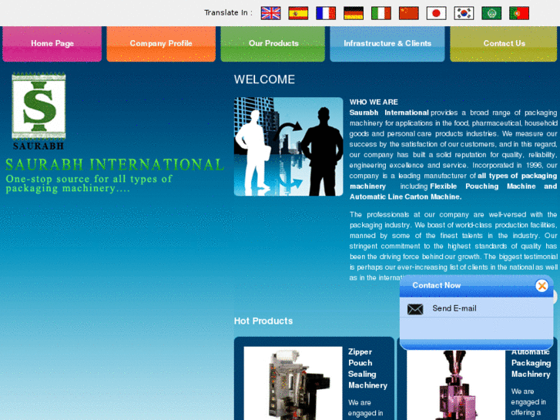The height and width of the screenshot is (420, 560).
Task: Click 'Automatic Line Carton Machine' bold text
Action: [x=405, y=197]
